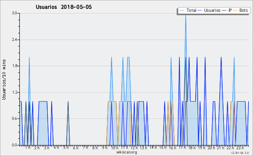This screenshot has height=156, width=253.
Task: Click the light blue Total legend line swatch
Action: (x=182, y=11)
